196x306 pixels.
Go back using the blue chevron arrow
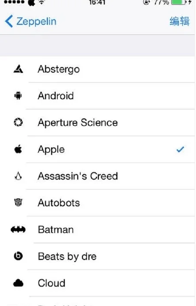[9, 21]
